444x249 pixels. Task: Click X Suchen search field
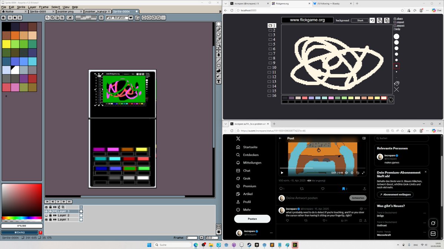tap(401, 138)
